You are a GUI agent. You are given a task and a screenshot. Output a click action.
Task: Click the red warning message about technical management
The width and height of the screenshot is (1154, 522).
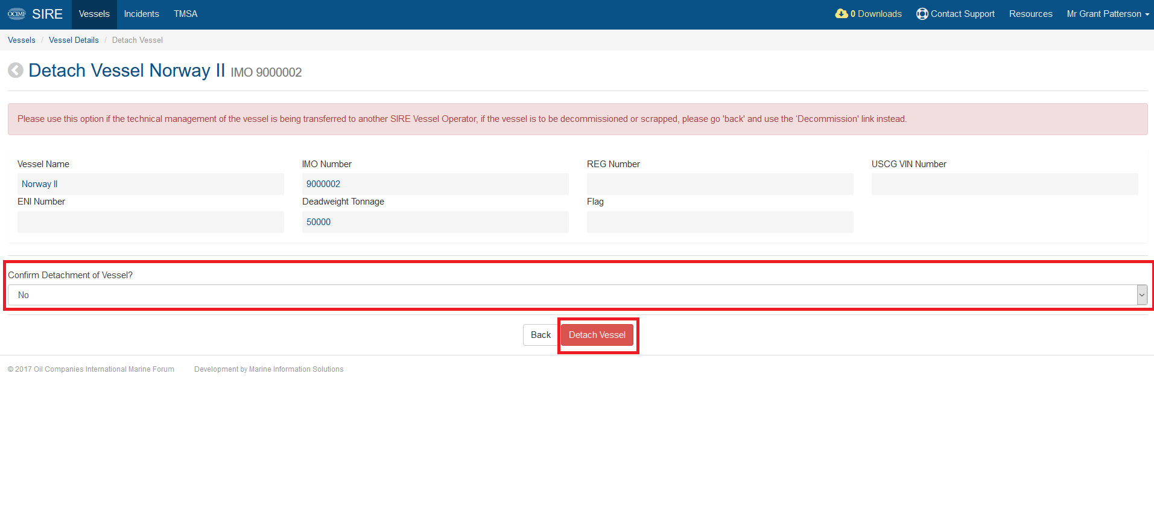577,119
